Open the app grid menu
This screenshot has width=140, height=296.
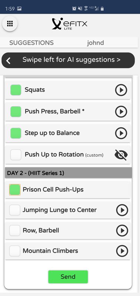(x=10, y=24)
